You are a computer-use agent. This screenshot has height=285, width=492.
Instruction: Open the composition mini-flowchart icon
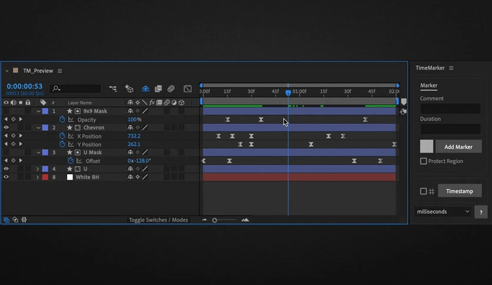[x=112, y=89]
